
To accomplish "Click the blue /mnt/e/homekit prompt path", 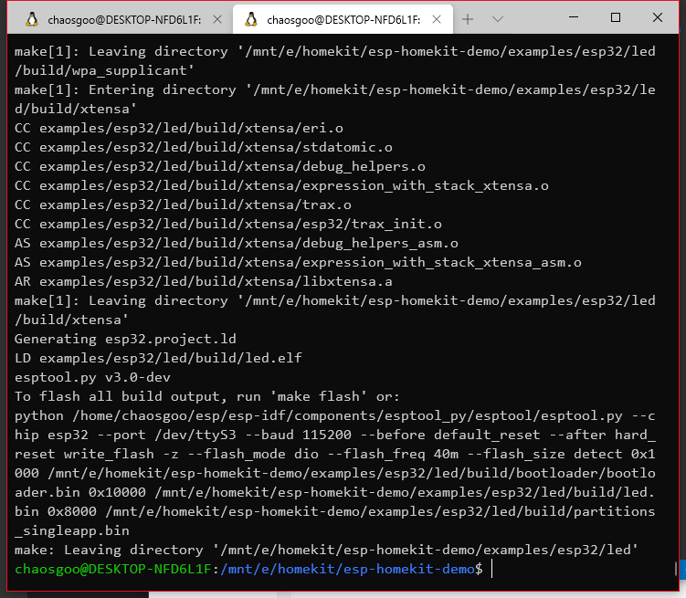I will (x=347, y=569).
